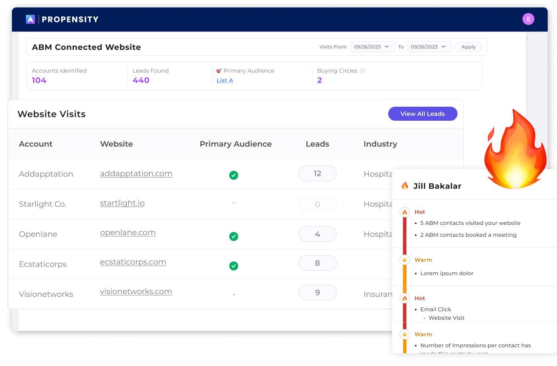The width and height of the screenshot is (557, 366).
Task: Select the first Hot flame icon on the timeline
Action: click(404, 212)
